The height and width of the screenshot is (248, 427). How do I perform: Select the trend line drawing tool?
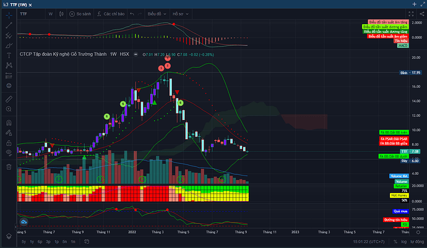[9, 25]
